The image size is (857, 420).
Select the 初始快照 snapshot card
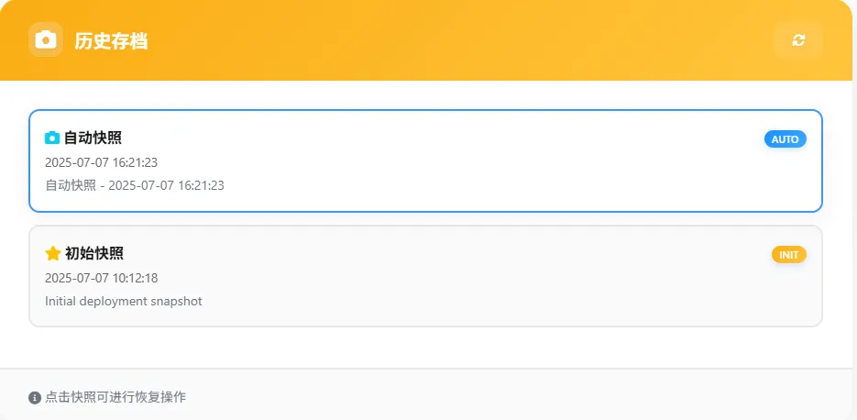425,276
